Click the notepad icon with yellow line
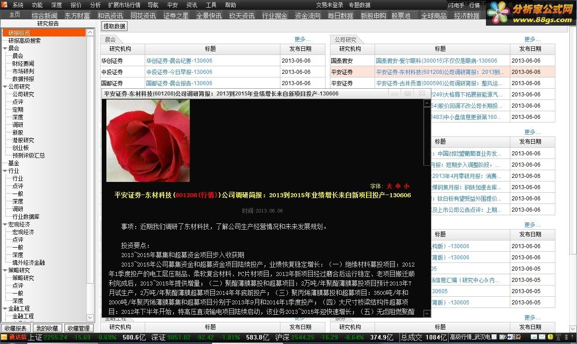 pyautogui.click(x=534, y=337)
